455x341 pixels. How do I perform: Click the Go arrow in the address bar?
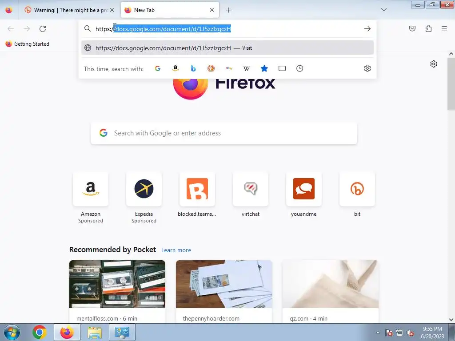367,29
